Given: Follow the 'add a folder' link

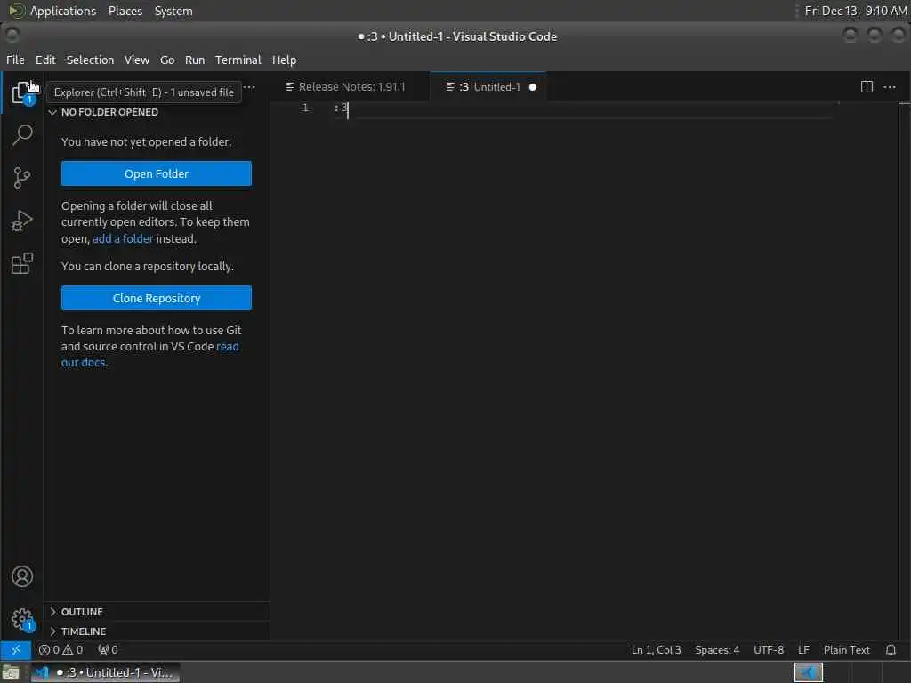Looking at the screenshot, I should 123,238.
